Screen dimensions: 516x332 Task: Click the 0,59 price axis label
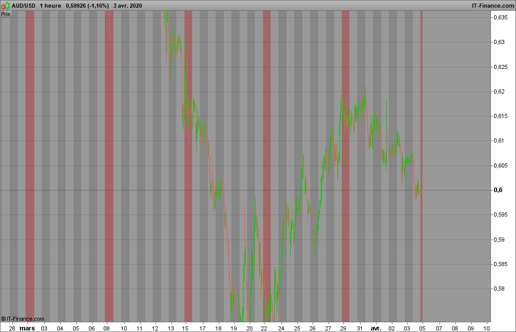[499, 240]
